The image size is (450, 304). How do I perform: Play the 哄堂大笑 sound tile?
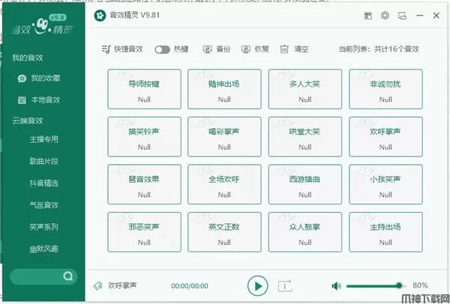point(305,137)
